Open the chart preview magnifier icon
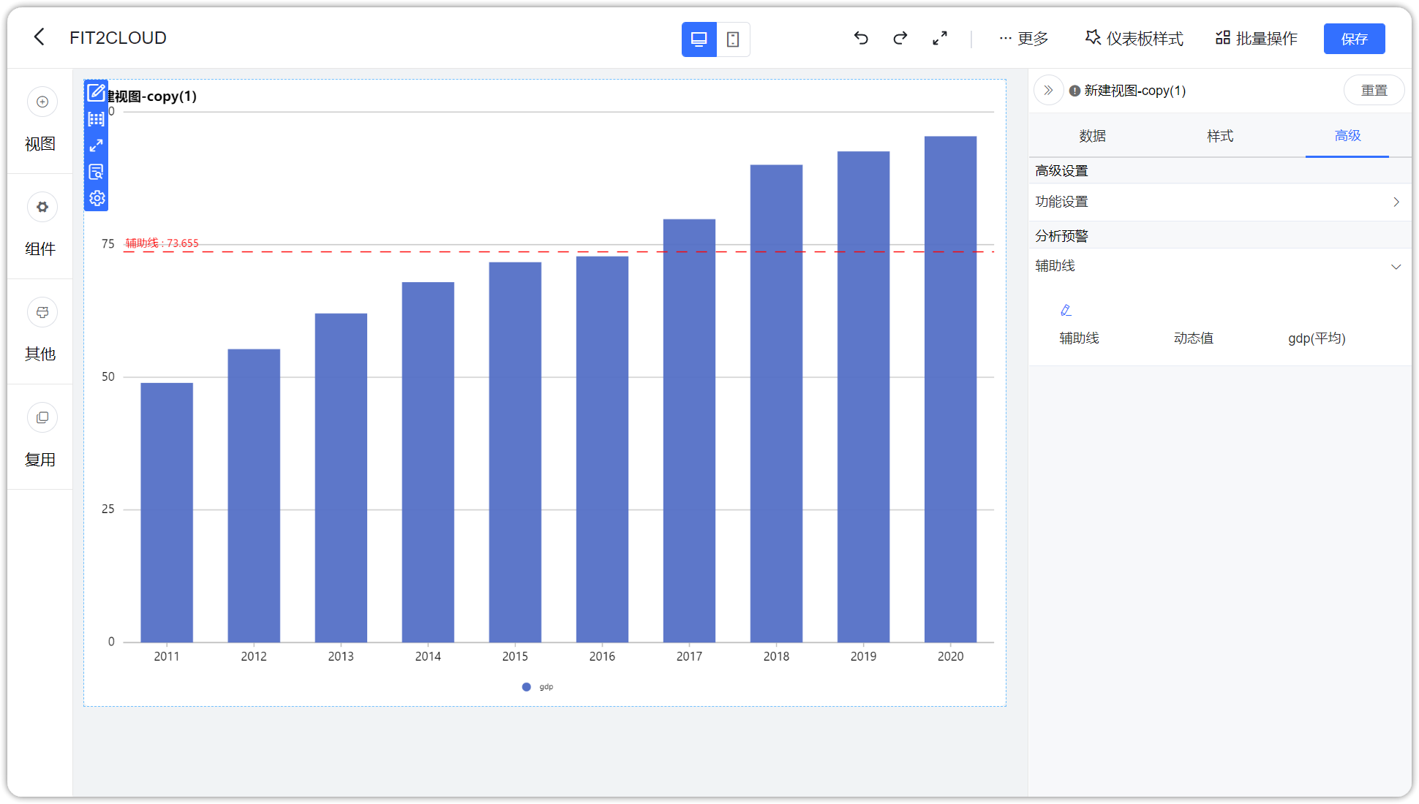1419x804 pixels. coord(95,172)
